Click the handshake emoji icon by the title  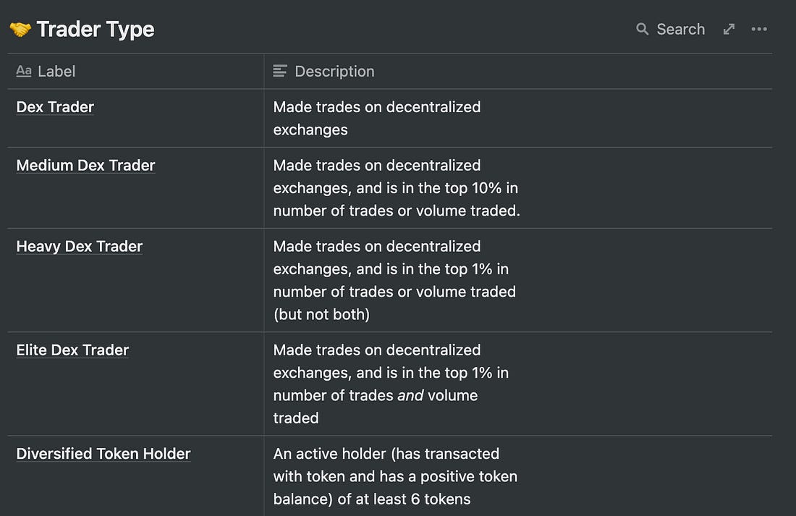[x=20, y=30]
